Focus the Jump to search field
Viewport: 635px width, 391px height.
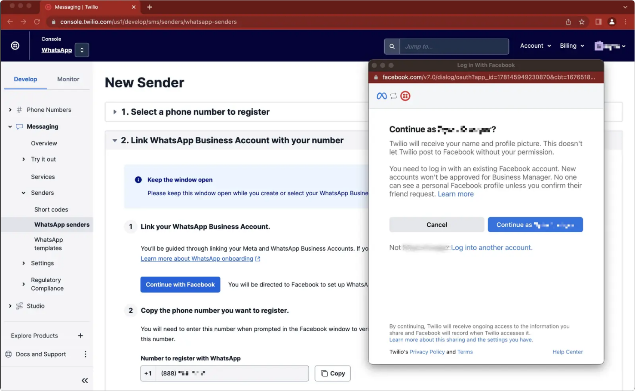(454, 46)
